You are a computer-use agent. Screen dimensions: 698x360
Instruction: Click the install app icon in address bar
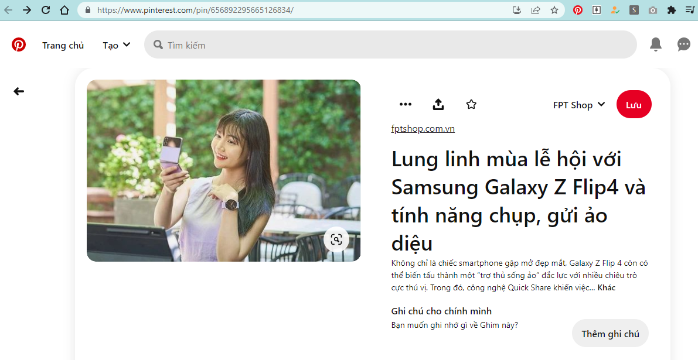tap(517, 10)
